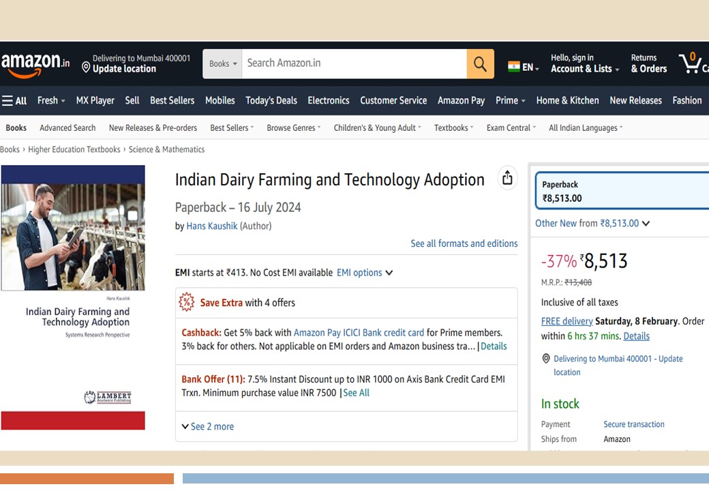Expand the EN language dropdown
The image size is (709, 491).
(531, 68)
